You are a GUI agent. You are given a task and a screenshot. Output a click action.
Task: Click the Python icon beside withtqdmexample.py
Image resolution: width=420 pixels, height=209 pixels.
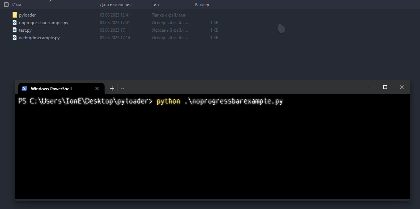(15, 37)
